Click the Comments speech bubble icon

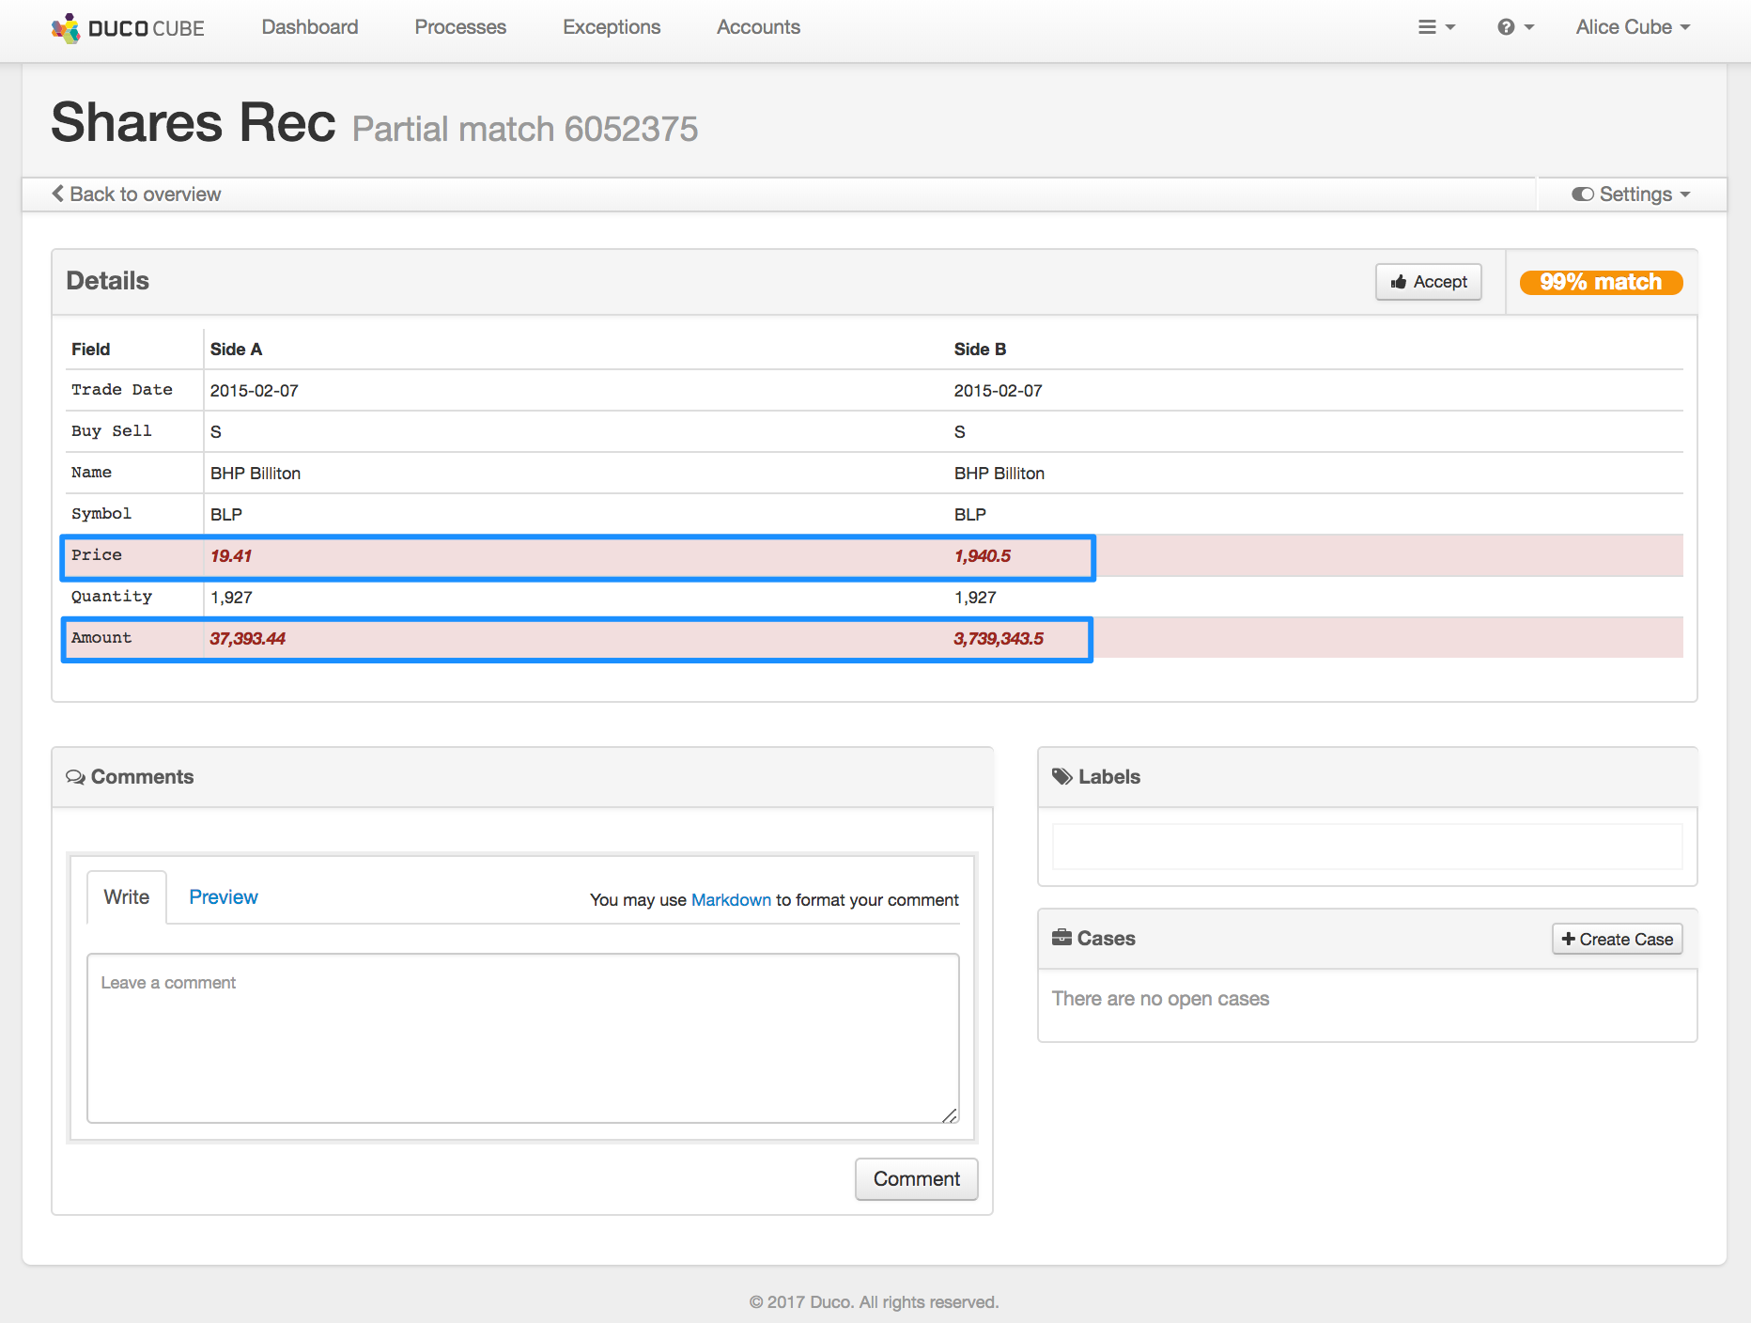tap(75, 777)
